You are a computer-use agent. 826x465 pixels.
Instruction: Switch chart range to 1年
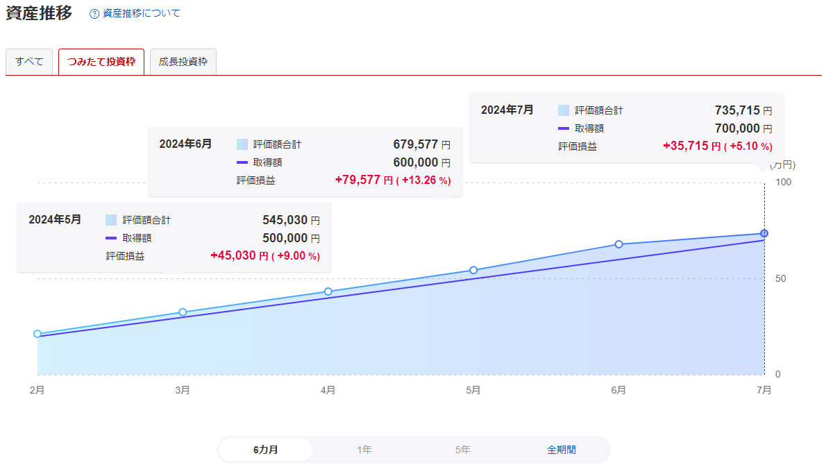(364, 450)
